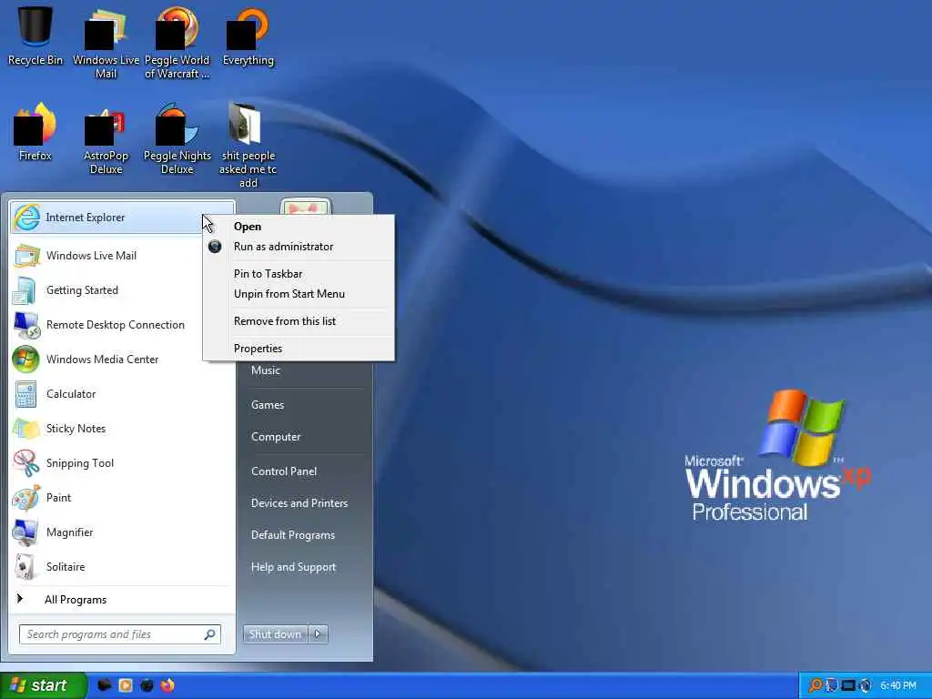Viewport: 932px width, 699px height.
Task: Open Peggle World of Warcraft desktop shortcut
Action: coord(177,43)
